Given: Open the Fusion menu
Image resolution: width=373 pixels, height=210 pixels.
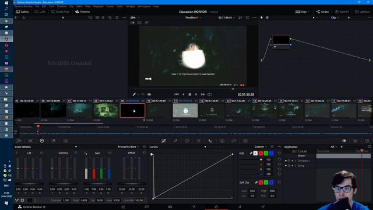Looking at the screenshot, I should (110, 6).
